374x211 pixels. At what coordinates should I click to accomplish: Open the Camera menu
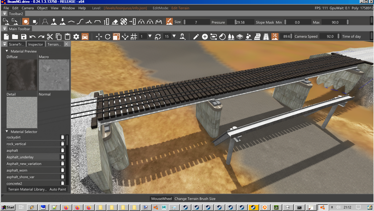click(x=28, y=8)
